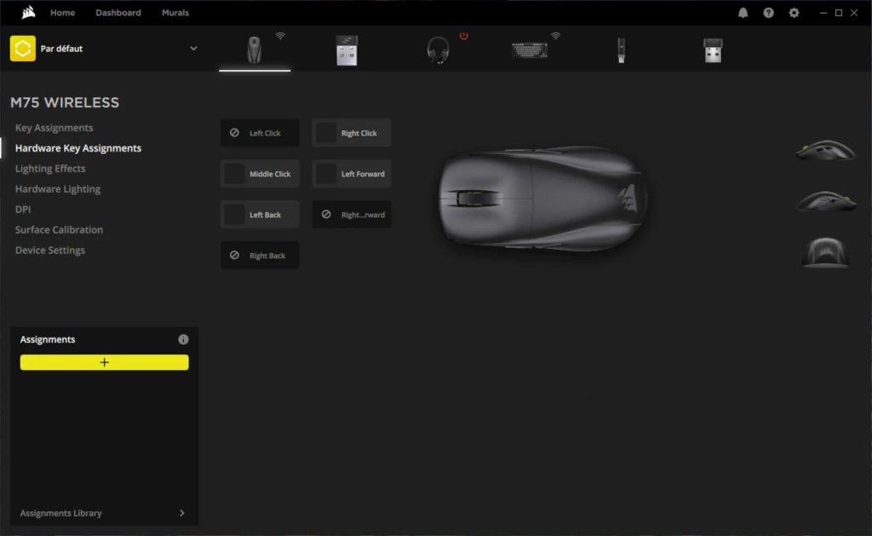
Task: Select the headset device icon
Action: point(438,49)
